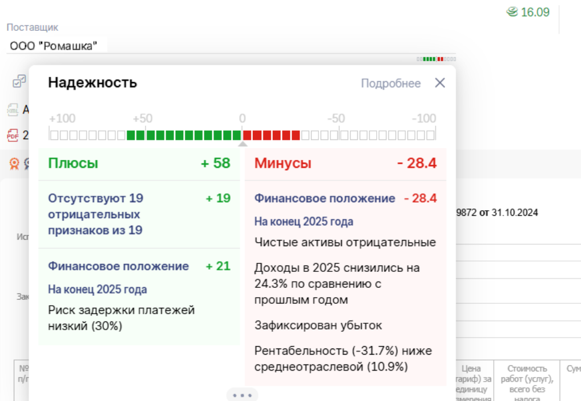Click Чистые активы отрицательные text

[345, 242]
